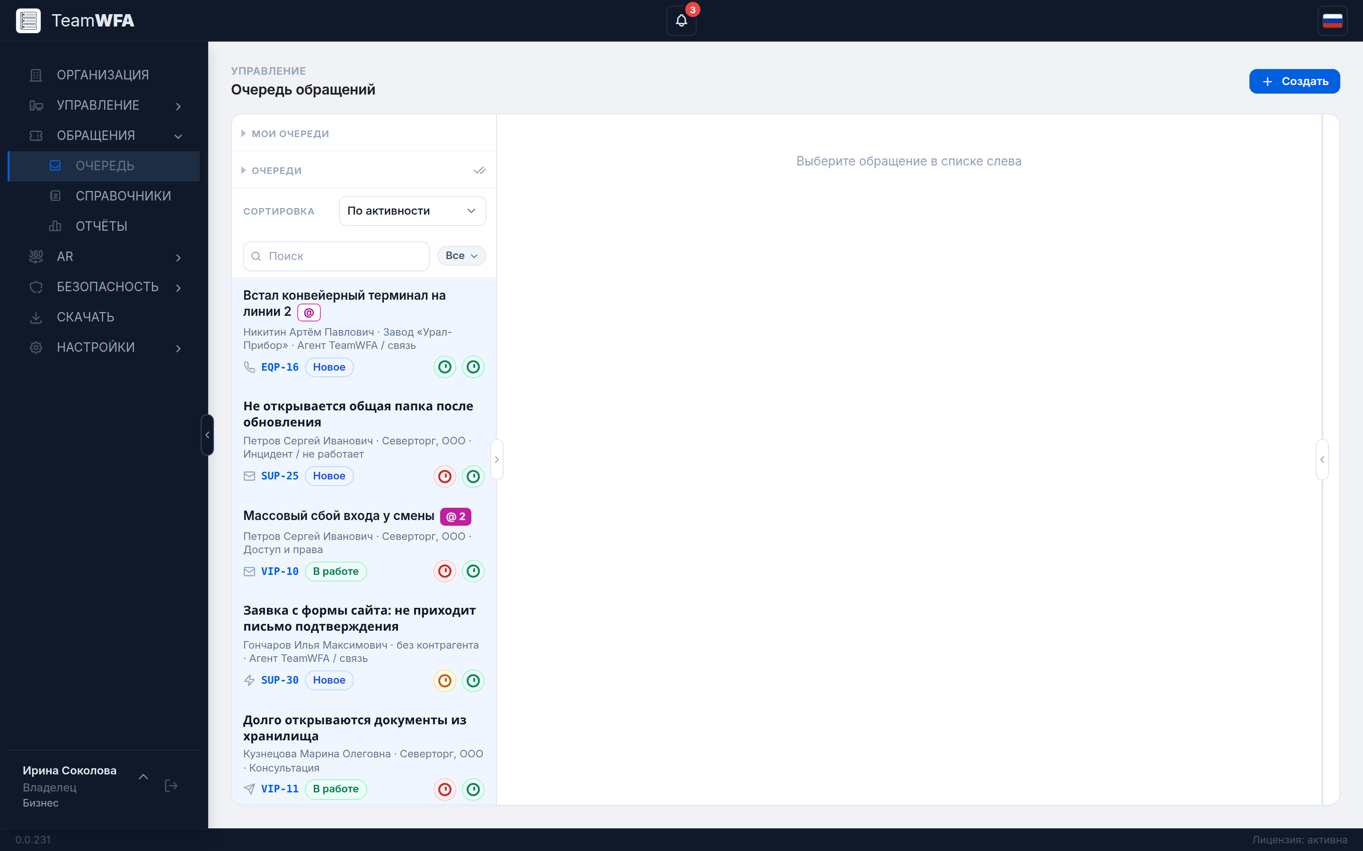Select ОЧЕРЕДЬ in the sidebar
This screenshot has width=1363, height=851.
(x=104, y=166)
